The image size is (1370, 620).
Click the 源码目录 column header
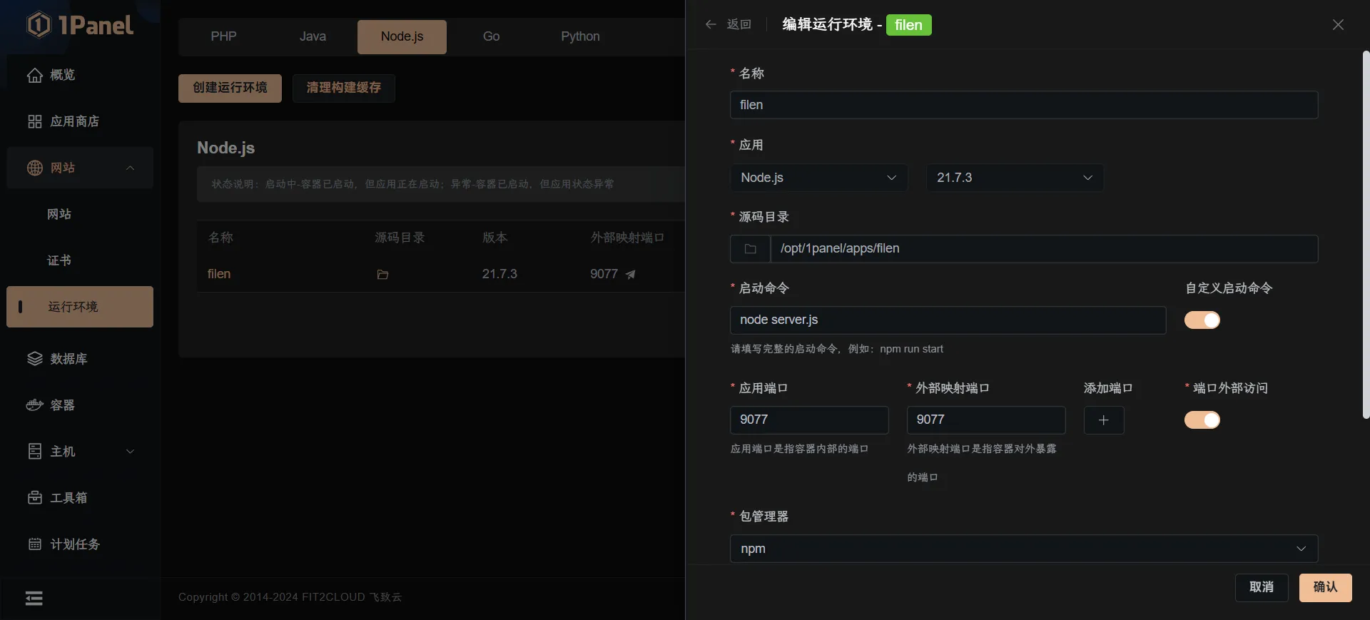click(x=400, y=238)
